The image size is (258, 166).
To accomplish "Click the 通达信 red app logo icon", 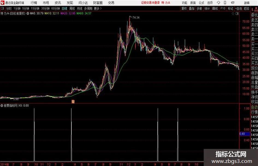I will 2,3.
